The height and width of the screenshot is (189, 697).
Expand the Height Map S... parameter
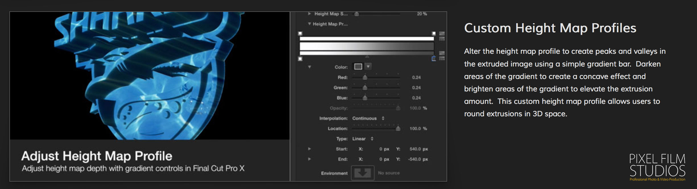309,14
